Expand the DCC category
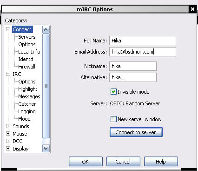The width and height of the screenshot is (198, 171). coord(8,141)
